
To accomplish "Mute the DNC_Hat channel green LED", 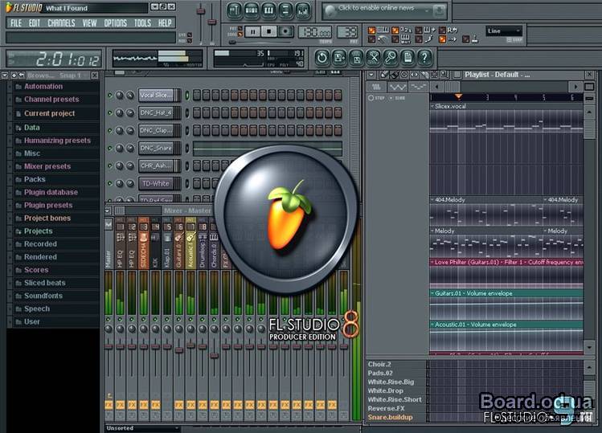I will (110, 112).
